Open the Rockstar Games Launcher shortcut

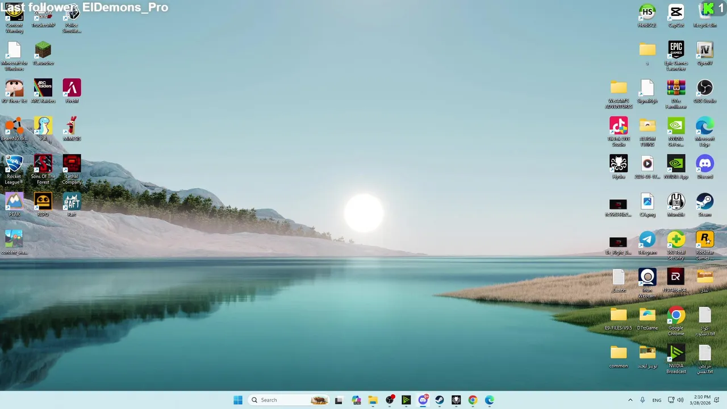705,246
